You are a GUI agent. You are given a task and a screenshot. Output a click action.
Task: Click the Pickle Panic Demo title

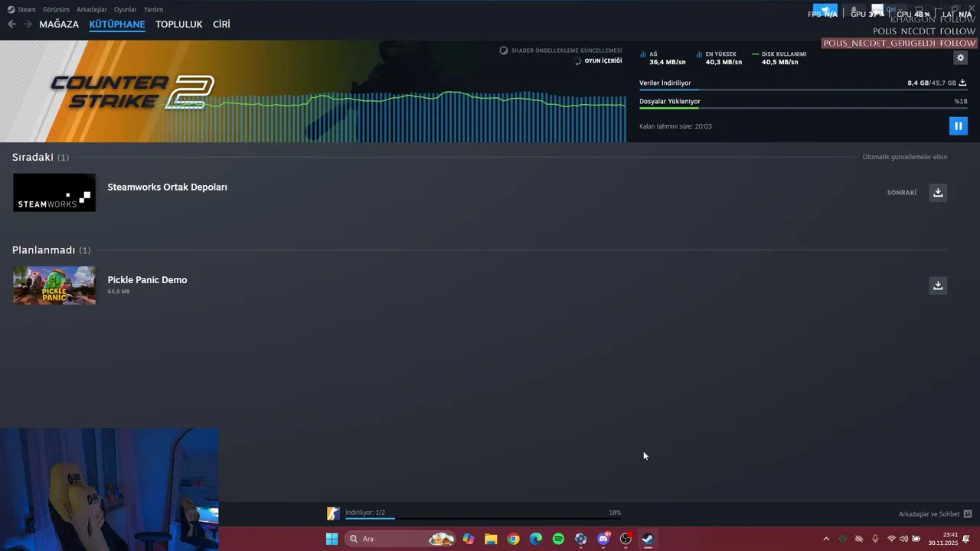[147, 279]
